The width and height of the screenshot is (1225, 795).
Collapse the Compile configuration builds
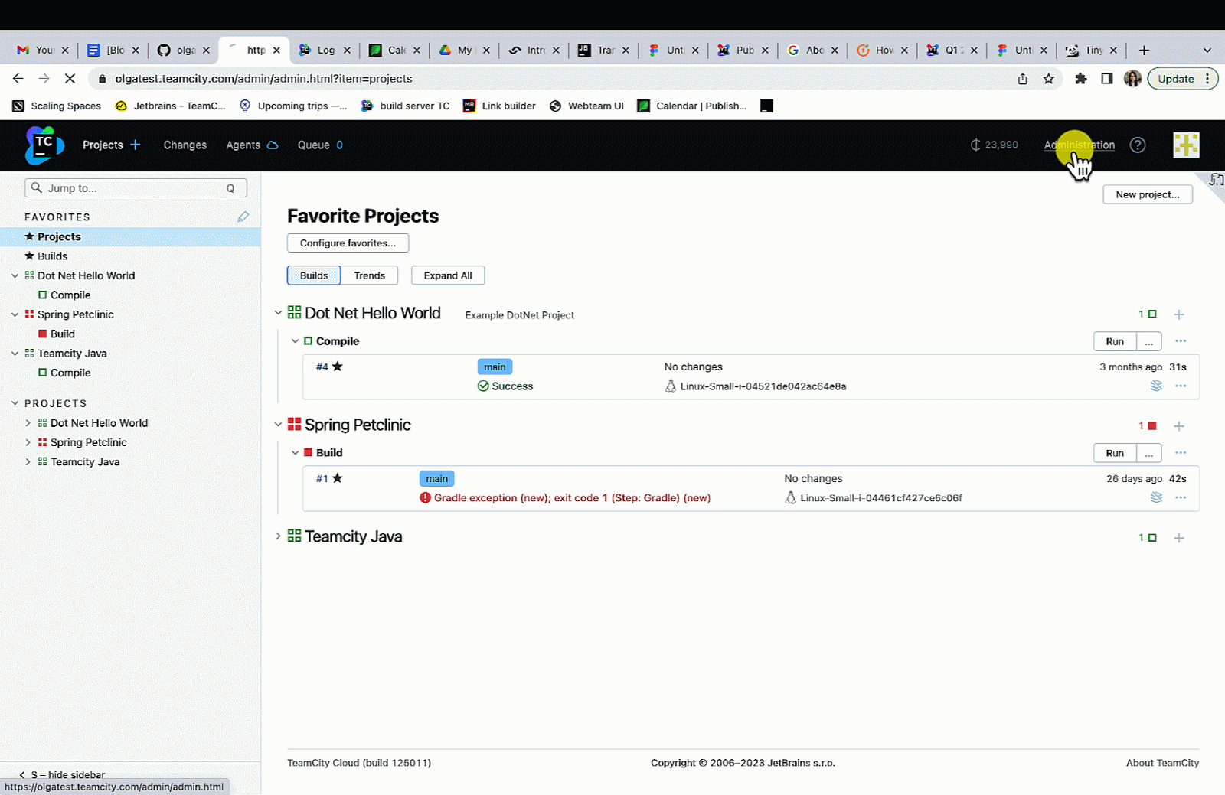pos(295,341)
